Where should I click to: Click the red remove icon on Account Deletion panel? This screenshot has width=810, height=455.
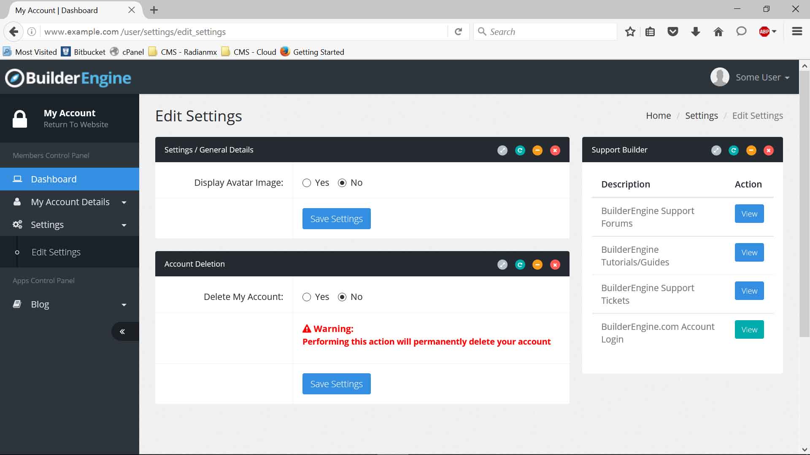pyautogui.click(x=555, y=265)
